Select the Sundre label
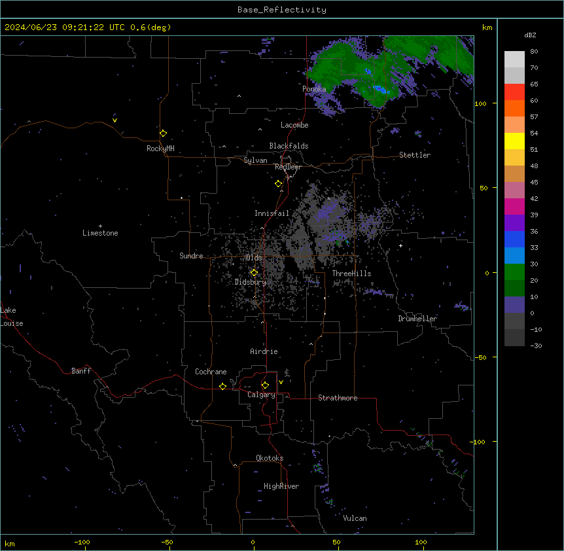The height and width of the screenshot is (551, 564). pos(191,256)
